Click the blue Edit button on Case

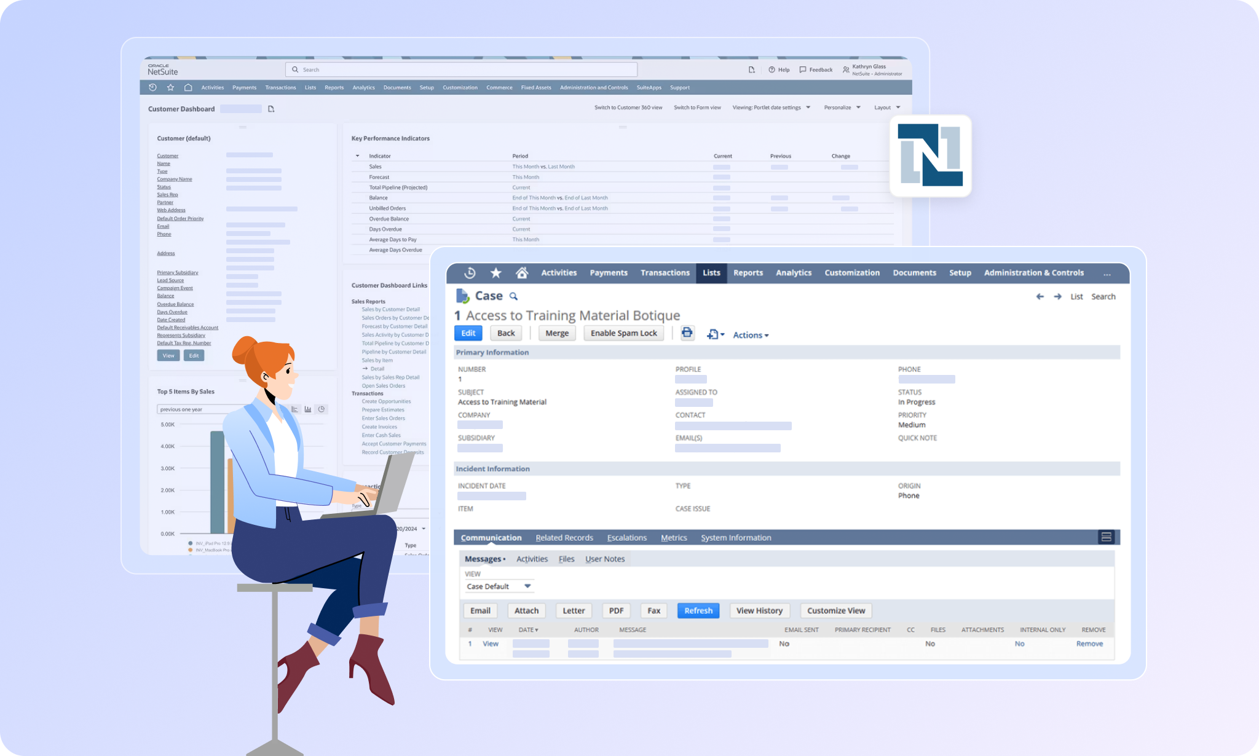click(468, 333)
